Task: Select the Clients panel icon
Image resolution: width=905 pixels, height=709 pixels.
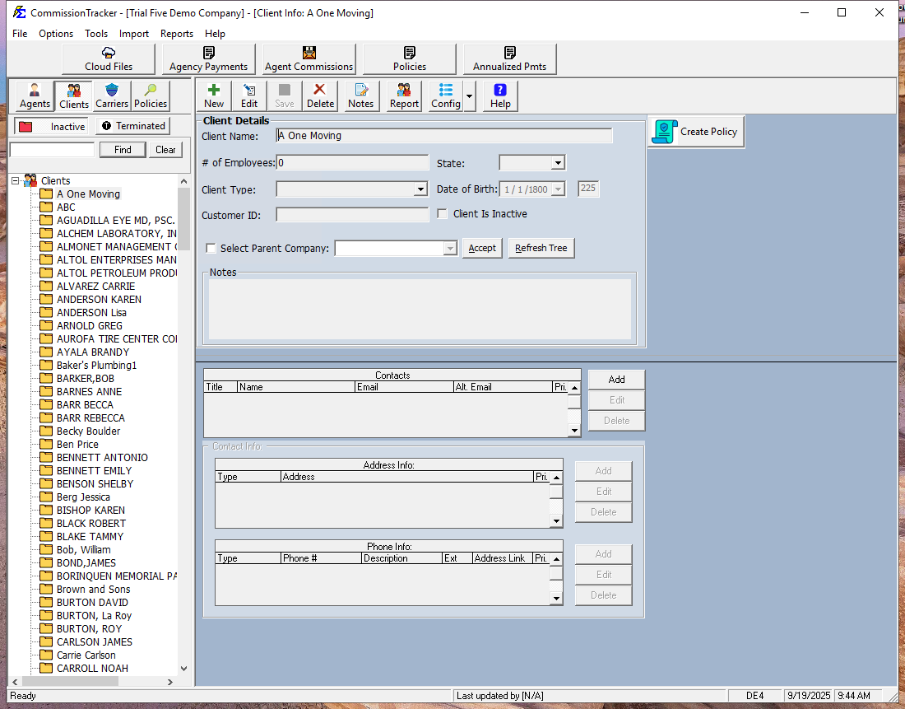Action: 74,96
